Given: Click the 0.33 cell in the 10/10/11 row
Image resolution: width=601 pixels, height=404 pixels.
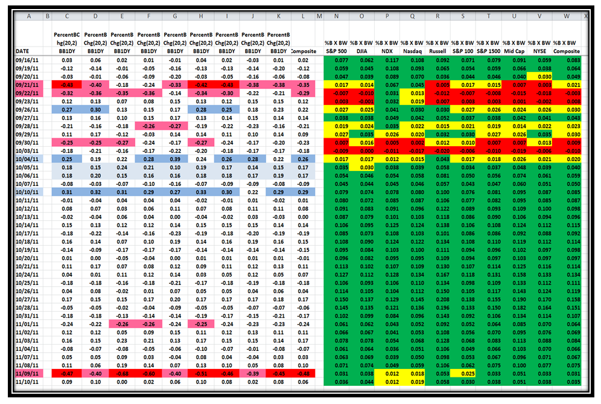Looking at the screenshot, I should [201, 192].
